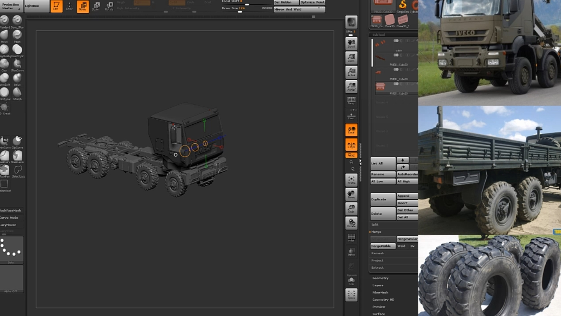Toggle the Persp perspective mode
The height and width of the screenshot is (316, 561).
351,101
